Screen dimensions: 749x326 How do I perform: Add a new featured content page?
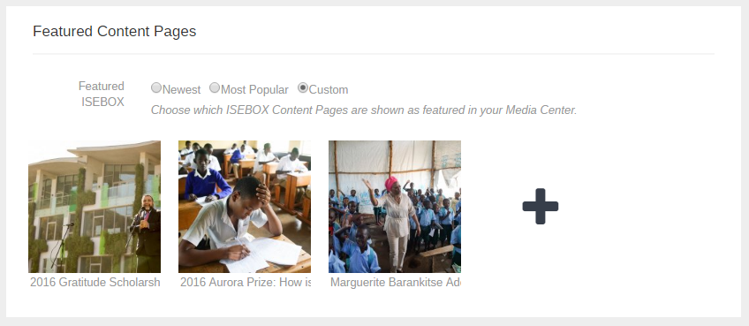click(541, 206)
